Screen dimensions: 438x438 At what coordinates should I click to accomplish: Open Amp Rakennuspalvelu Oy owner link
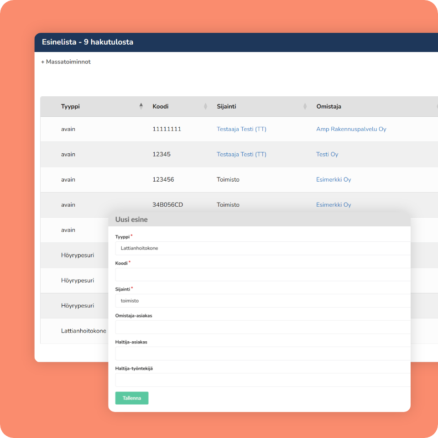tap(351, 129)
